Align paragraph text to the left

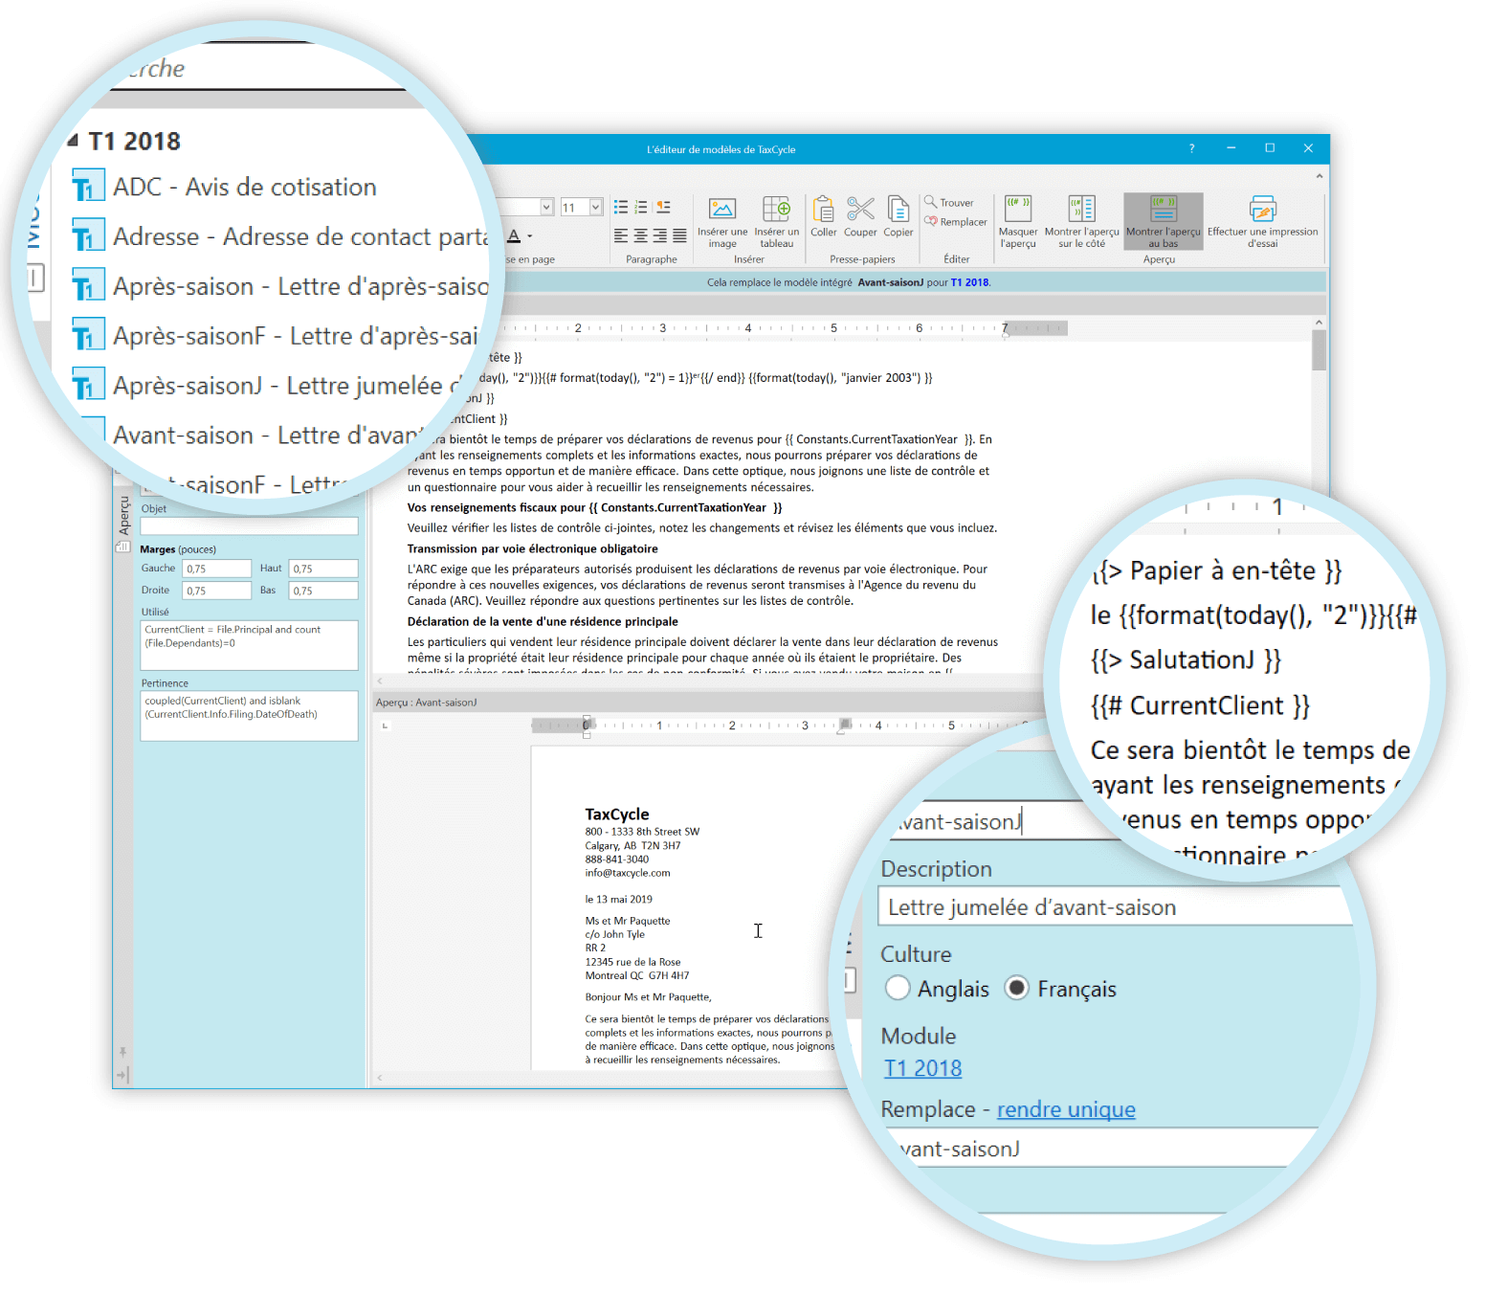point(621,235)
